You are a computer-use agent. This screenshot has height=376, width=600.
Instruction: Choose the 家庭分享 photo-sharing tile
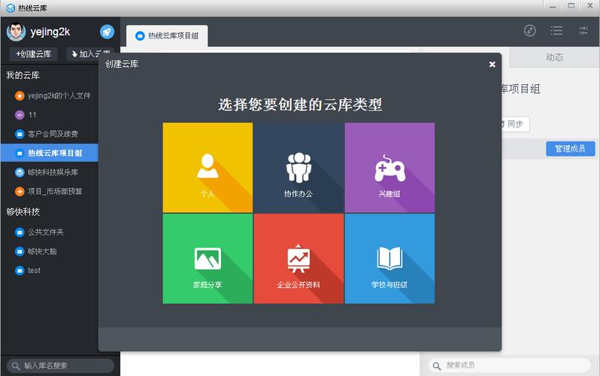pyautogui.click(x=208, y=259)
